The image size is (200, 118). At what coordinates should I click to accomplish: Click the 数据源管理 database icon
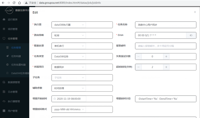click(x=4, y=82)
